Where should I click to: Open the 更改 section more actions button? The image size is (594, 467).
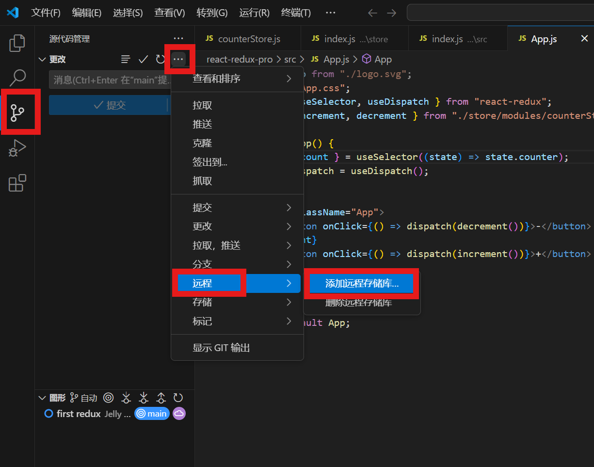point(178,59)
